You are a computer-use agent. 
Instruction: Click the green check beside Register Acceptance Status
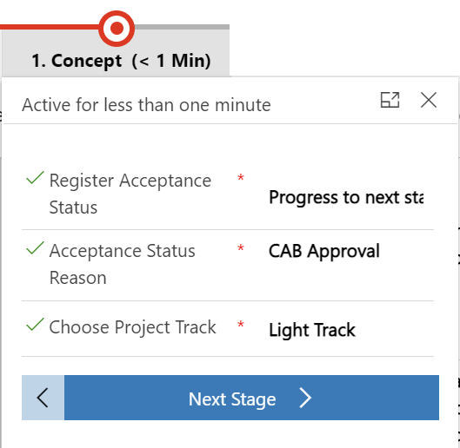click(35, 178)
